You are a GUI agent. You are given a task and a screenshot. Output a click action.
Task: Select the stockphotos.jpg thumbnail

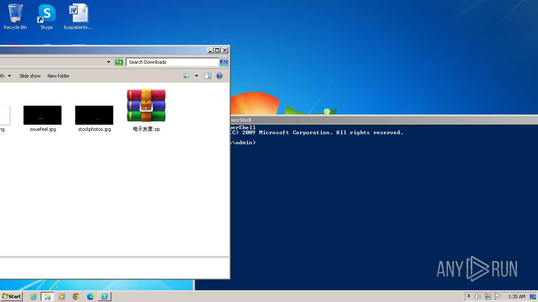click(94, 115)
